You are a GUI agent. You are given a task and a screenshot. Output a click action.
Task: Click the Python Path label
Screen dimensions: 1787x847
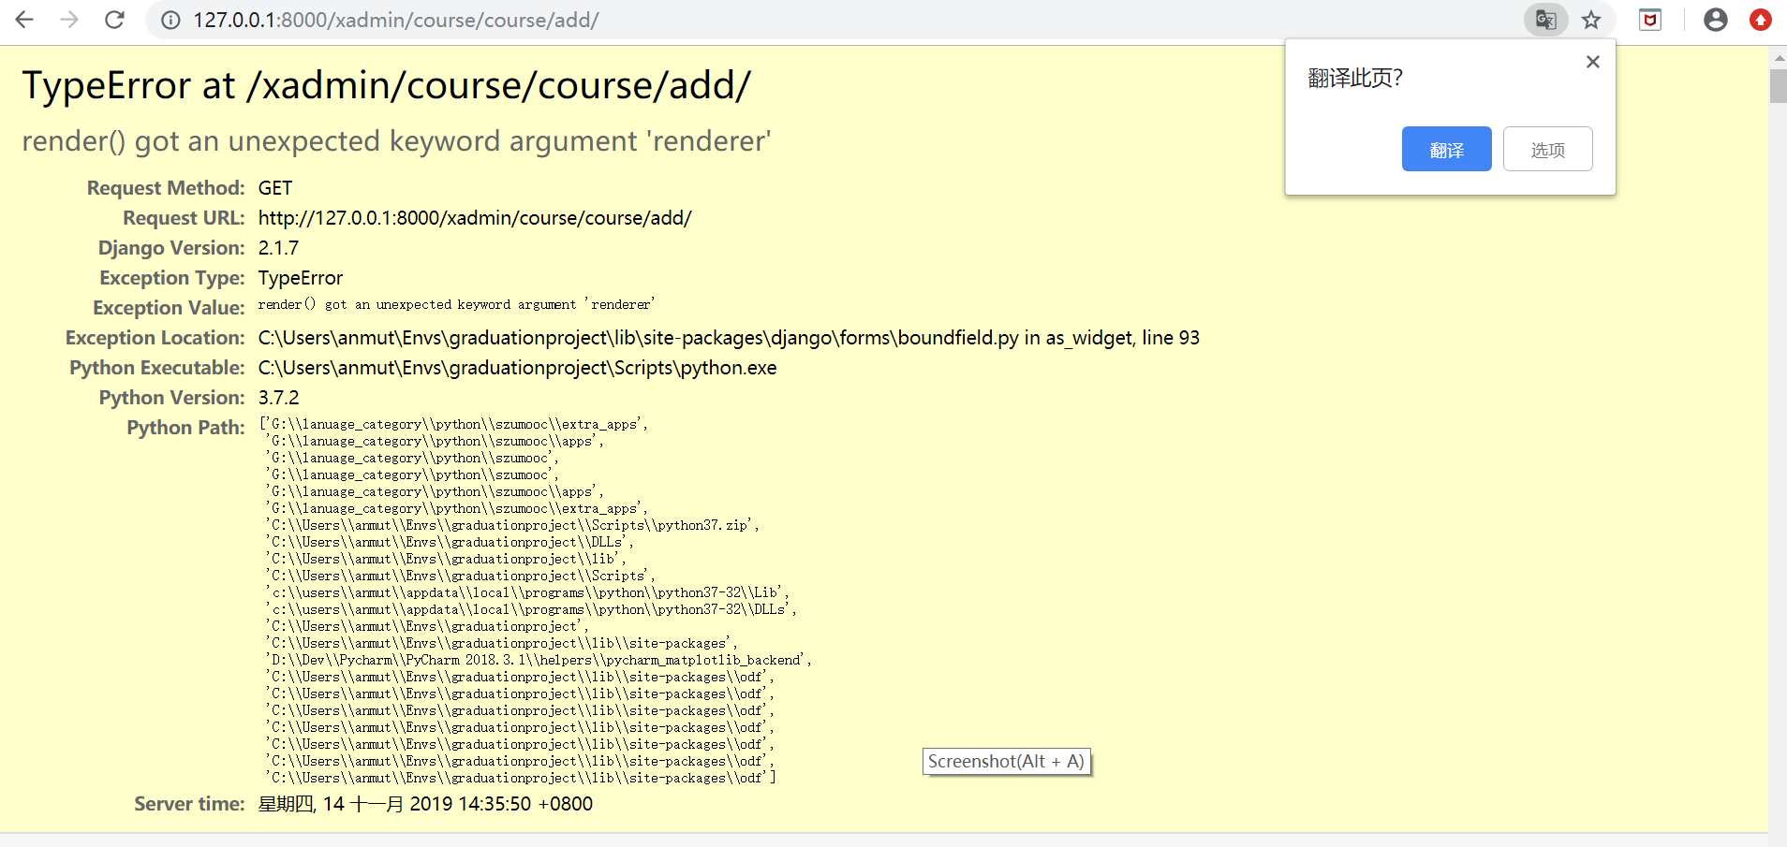(x=185, y=428)
